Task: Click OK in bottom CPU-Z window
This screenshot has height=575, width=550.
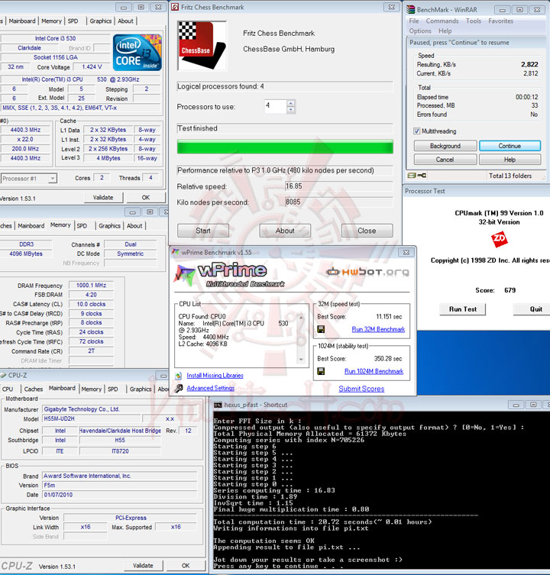Action: pos(186,566)
